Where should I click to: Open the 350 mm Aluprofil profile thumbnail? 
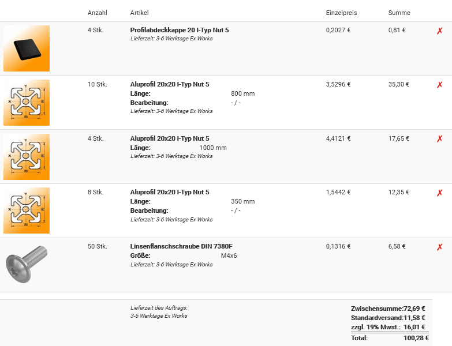pyautogui.click(x=27, y=210)
